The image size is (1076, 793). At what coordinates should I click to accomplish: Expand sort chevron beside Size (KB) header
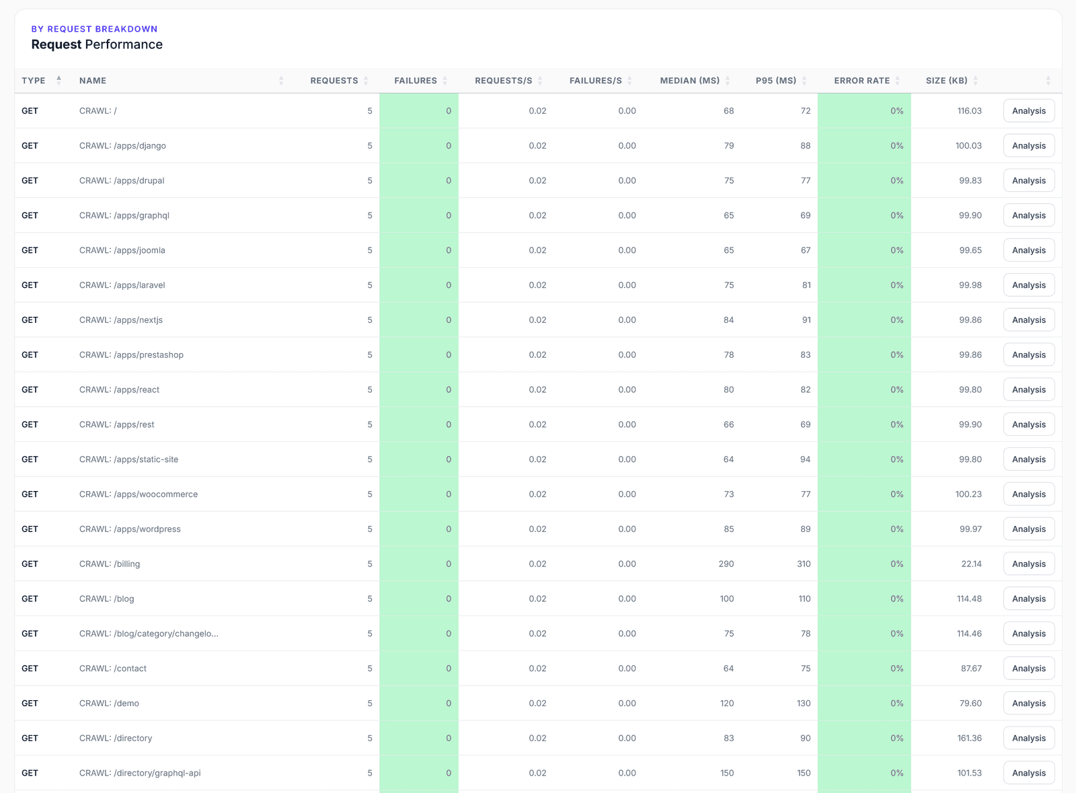976,80
